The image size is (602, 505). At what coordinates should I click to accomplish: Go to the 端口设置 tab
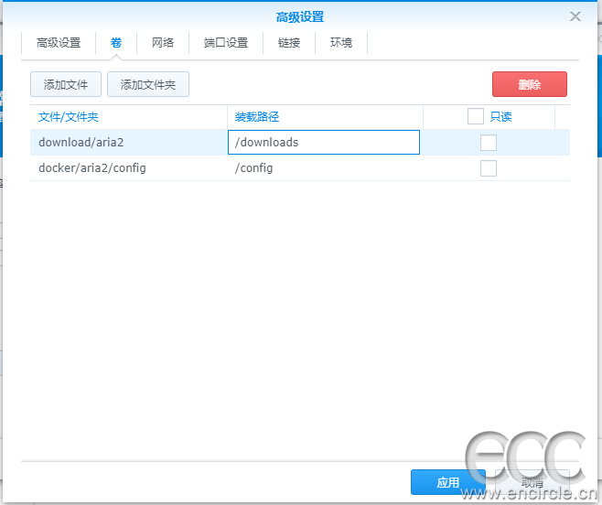[226, 43]
